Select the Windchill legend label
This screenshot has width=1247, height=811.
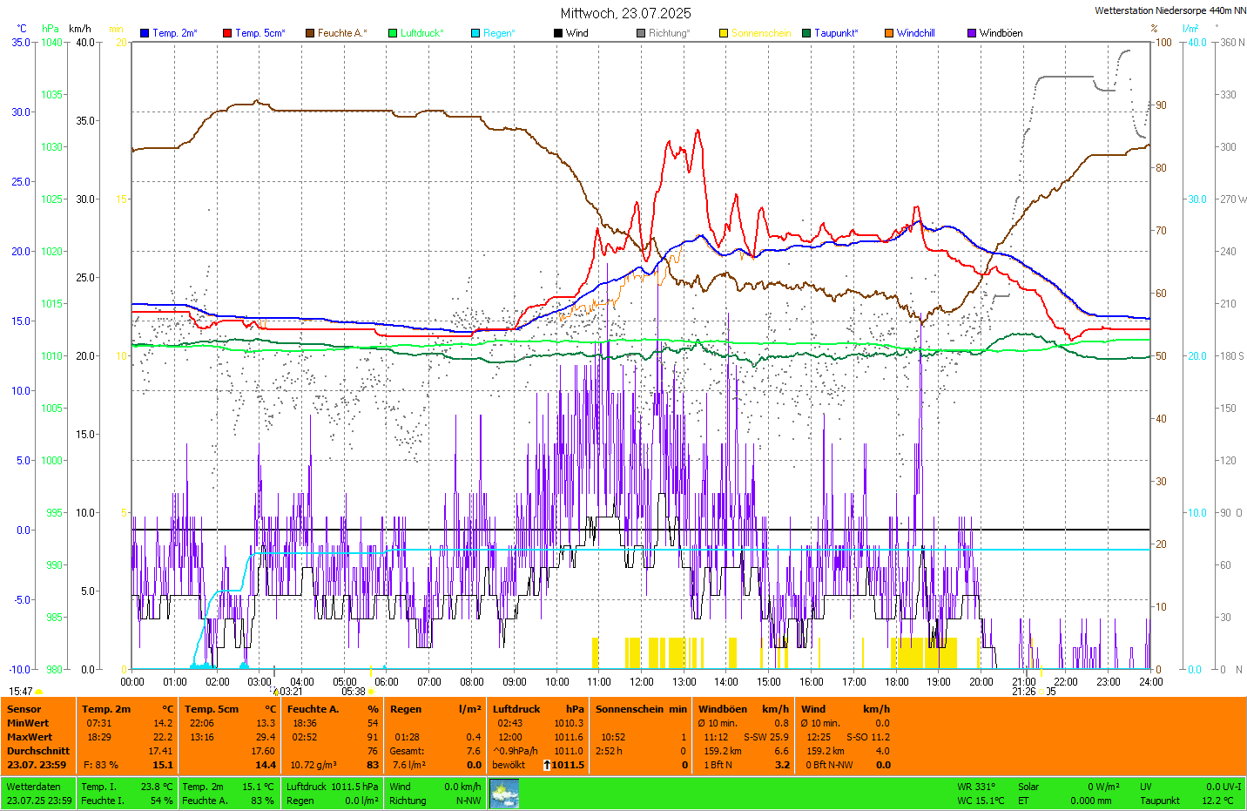tap(915, 33)
